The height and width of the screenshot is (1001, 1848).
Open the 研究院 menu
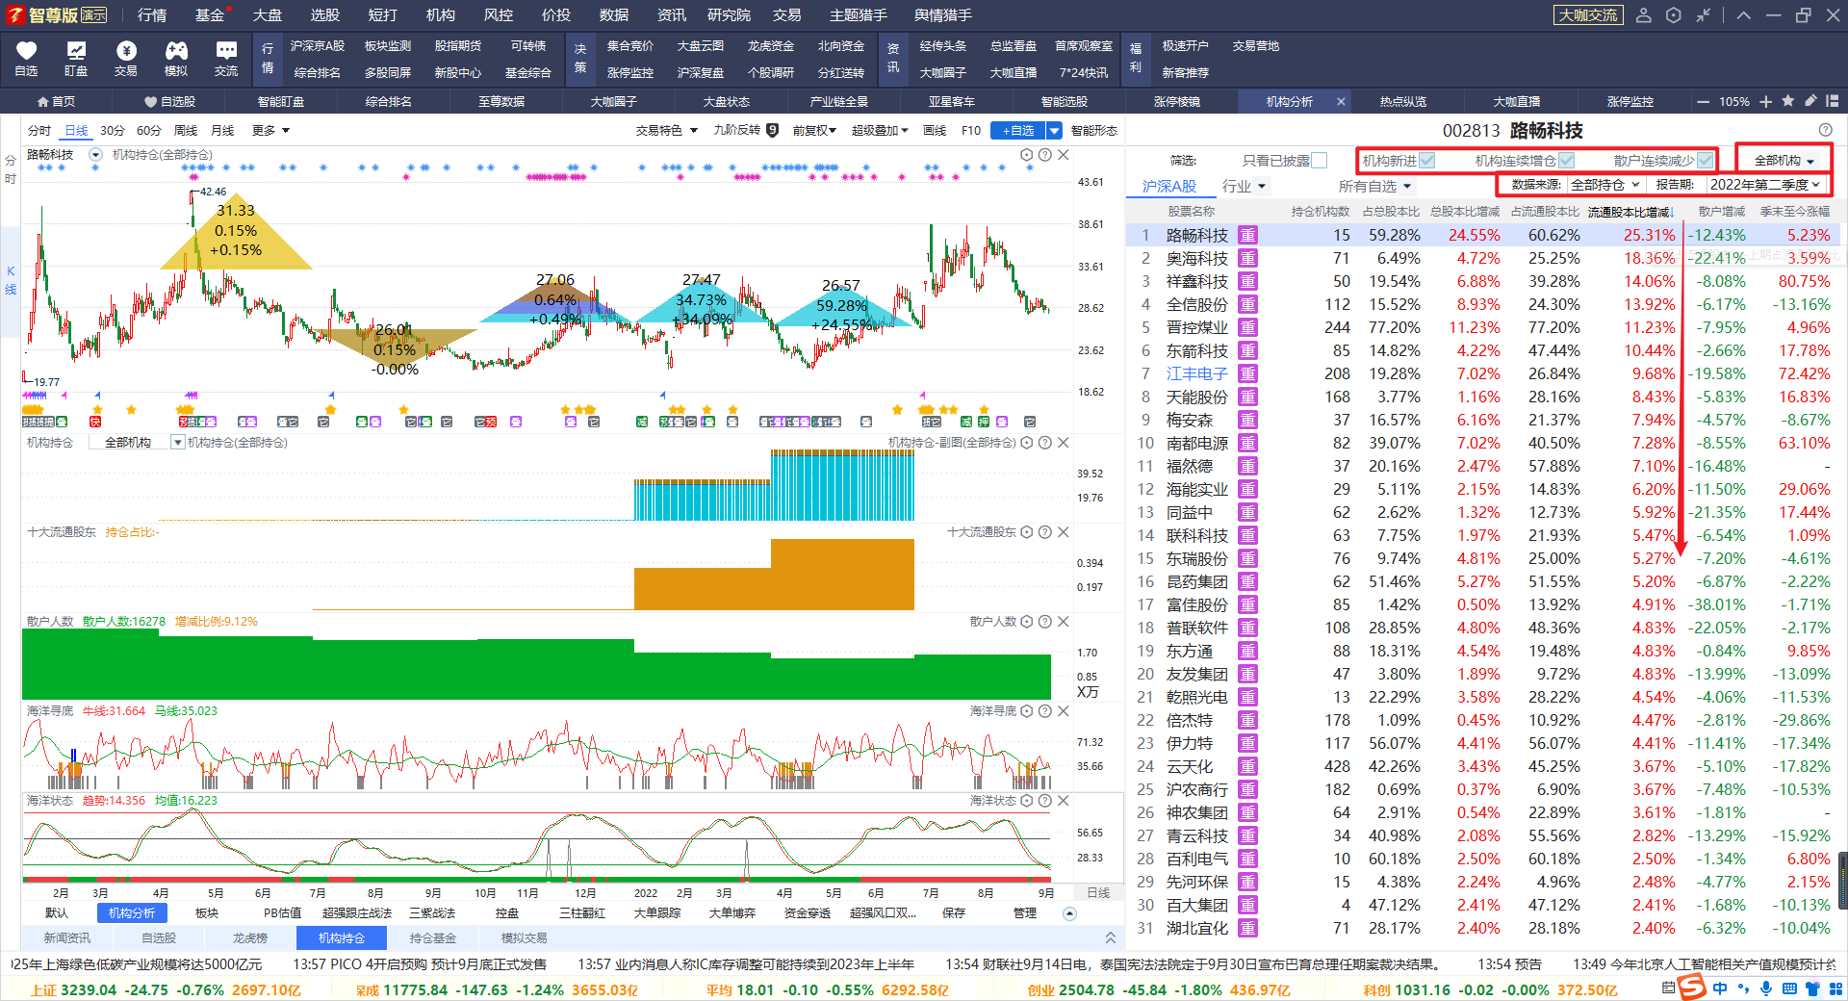[x=730, y=15]
